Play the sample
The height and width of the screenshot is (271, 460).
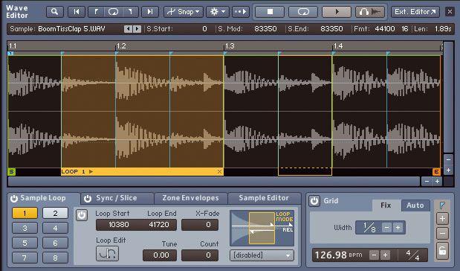(337, 12)
